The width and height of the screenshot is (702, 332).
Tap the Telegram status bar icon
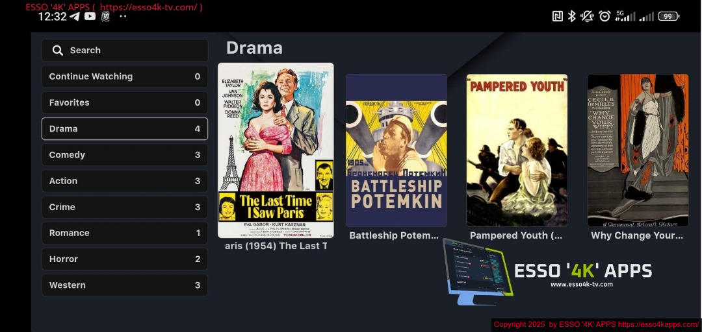75,16
